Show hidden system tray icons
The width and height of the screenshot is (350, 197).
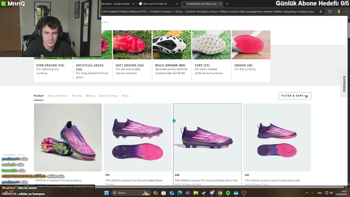307,193
